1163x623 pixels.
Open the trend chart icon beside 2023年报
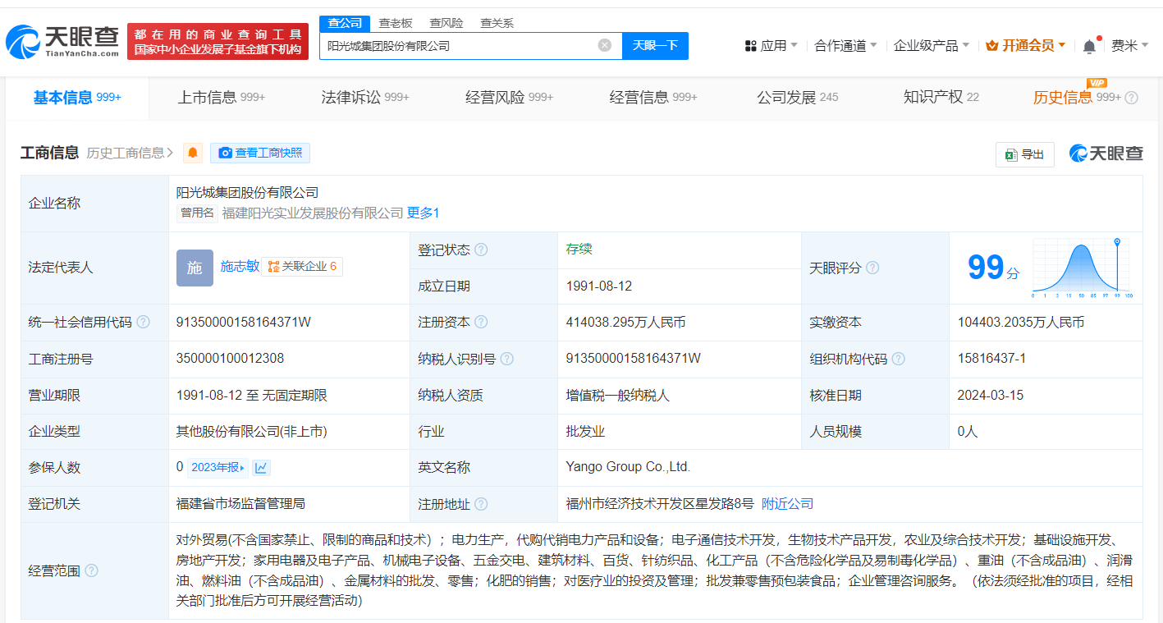click(261, 467)
